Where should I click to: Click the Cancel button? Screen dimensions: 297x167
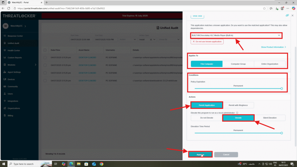pos(226,155)
